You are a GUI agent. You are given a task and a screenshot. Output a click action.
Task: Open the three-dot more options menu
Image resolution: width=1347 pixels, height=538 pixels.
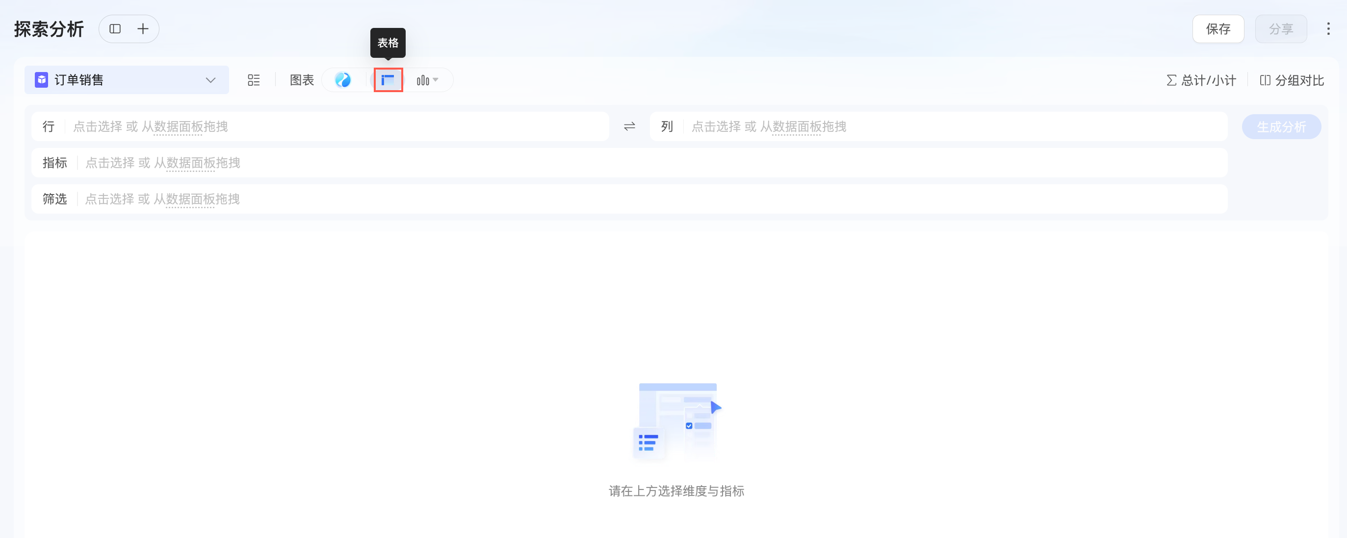(1329, 29)
